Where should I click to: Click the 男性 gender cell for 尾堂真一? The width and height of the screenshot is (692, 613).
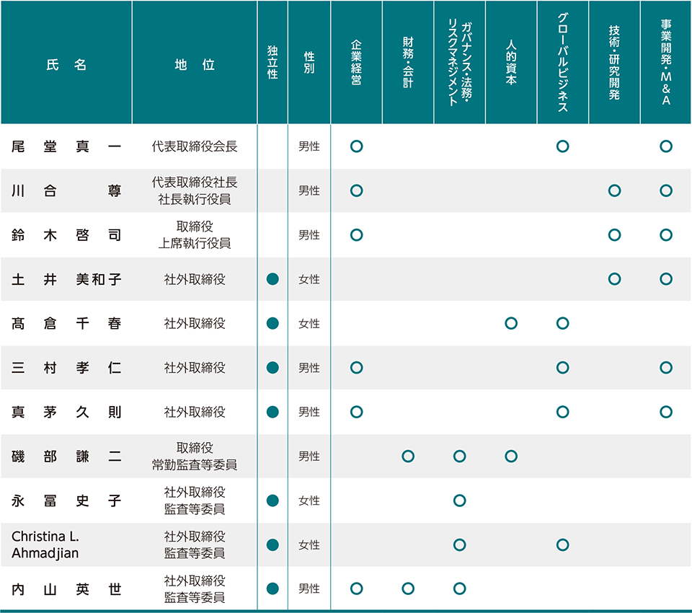pyautogui.click(x=309, y=146)
